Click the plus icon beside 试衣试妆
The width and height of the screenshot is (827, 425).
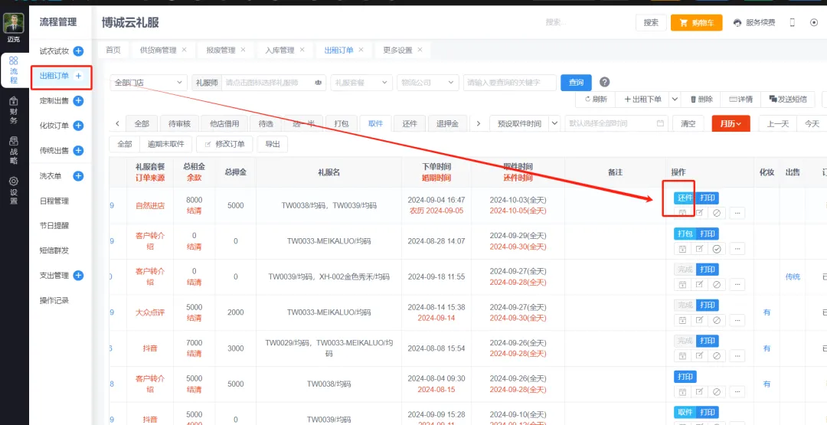click(78, 51)
